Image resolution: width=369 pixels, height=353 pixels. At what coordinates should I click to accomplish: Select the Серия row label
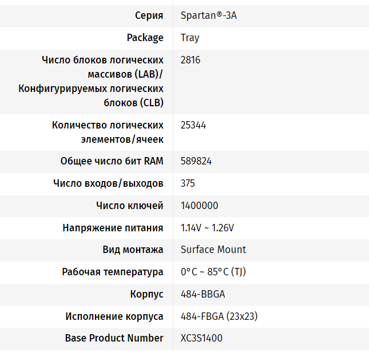[149, 15]
